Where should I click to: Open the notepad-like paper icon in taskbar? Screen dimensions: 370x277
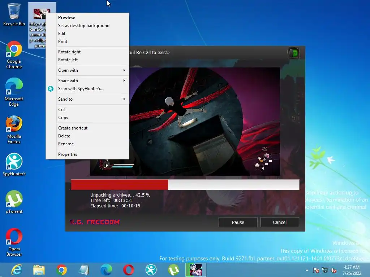click(x=84, y=270)
